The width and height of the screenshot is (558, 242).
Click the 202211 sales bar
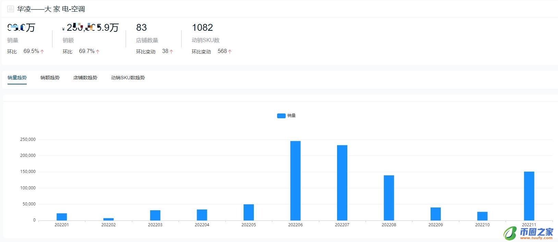(529, 196)
